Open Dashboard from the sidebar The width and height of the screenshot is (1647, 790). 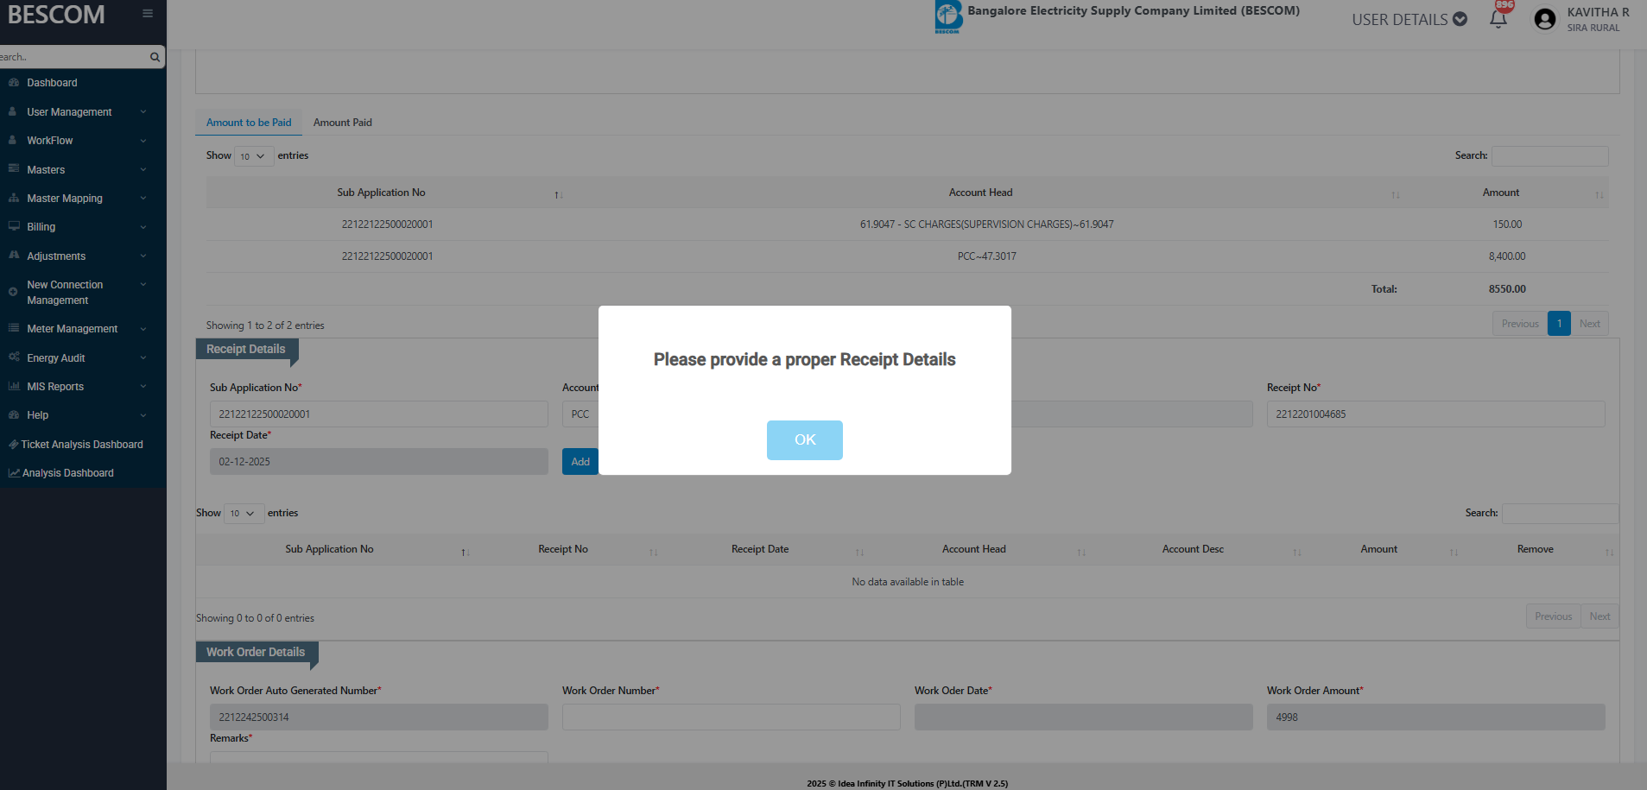click(52, 83)
